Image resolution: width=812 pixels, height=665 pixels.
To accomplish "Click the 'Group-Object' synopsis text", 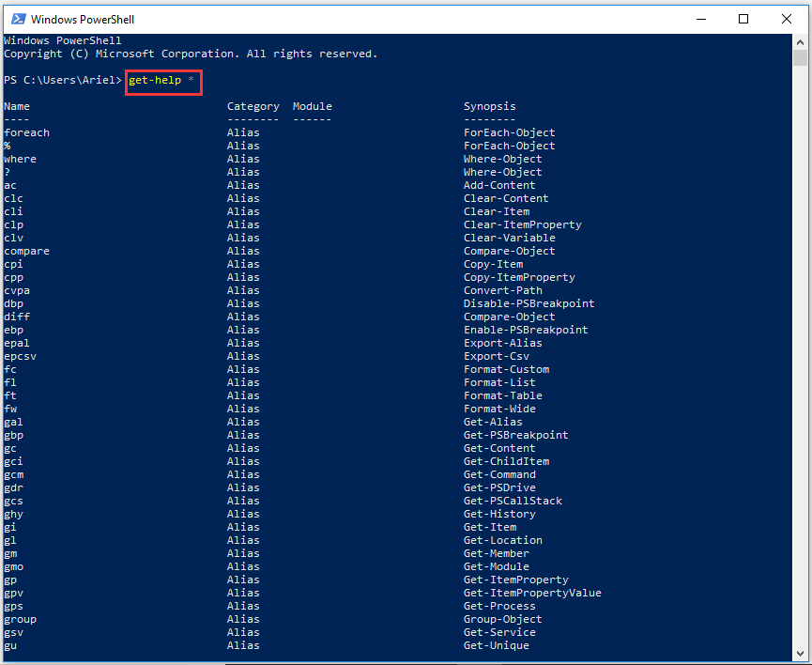I will (503, 619).
